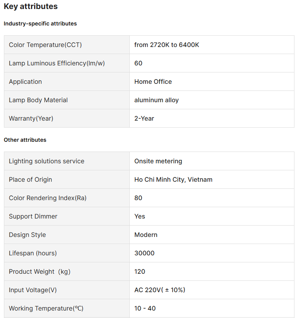Click the Modern design style value
298x318 pixels.
pos(146,235)
